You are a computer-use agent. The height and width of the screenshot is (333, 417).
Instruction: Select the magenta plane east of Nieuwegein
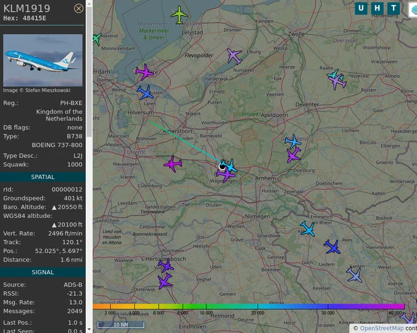pyautogui.click(x=173, y=164)
